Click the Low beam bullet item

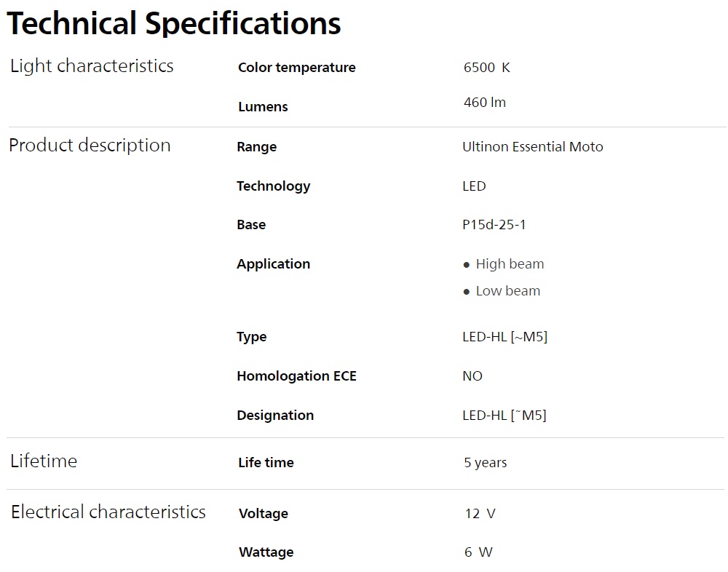502,291
